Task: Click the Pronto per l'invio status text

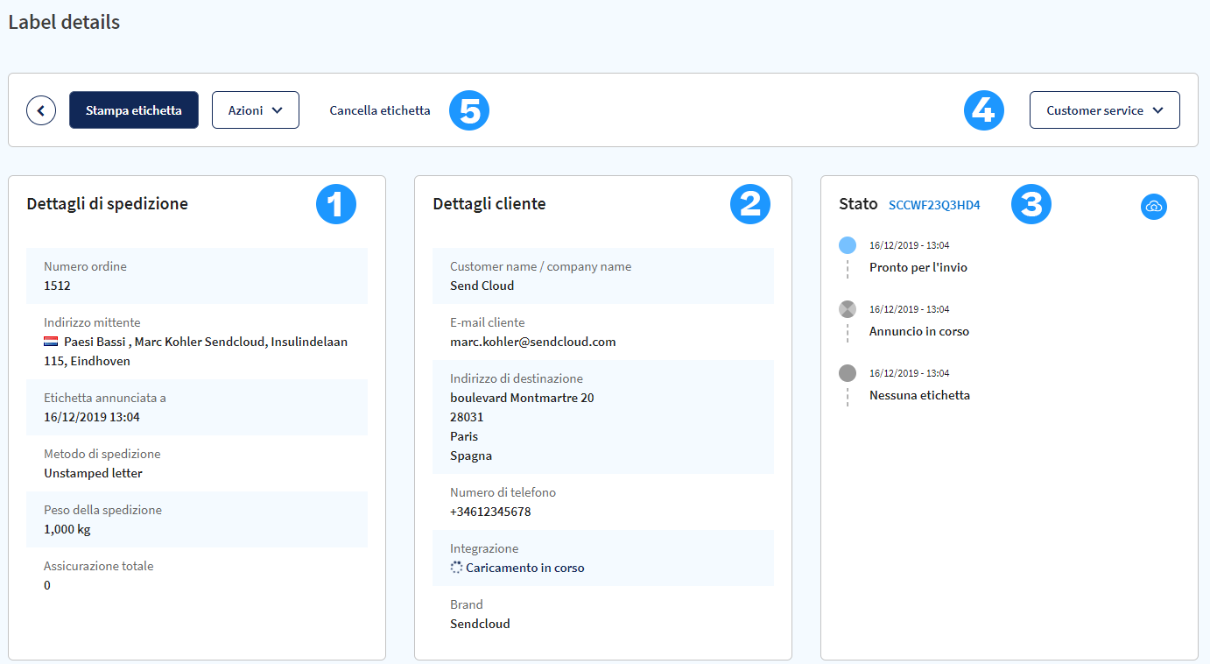Action: click(x=918, y=267)
